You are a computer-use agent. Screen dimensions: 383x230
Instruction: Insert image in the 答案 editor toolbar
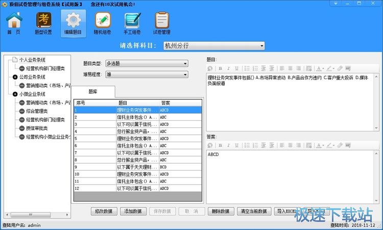point(309,145)
